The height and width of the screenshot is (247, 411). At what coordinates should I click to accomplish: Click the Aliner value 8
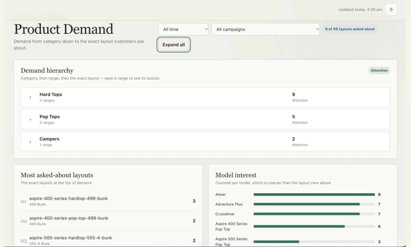pos(379,195)
